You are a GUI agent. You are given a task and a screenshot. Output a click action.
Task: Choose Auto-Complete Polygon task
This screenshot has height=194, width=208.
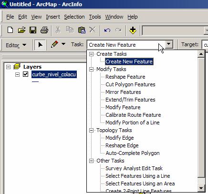(x=133, y=153)
